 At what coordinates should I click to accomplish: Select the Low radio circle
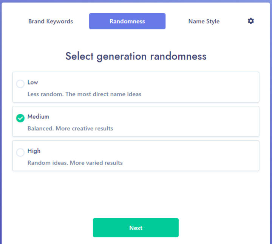20,84
